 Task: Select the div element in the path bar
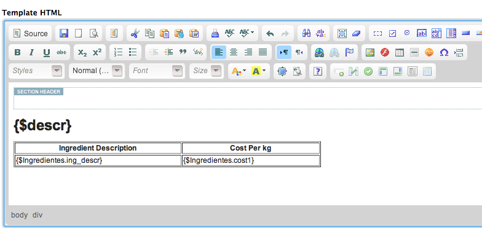click(x=38, y=215)
